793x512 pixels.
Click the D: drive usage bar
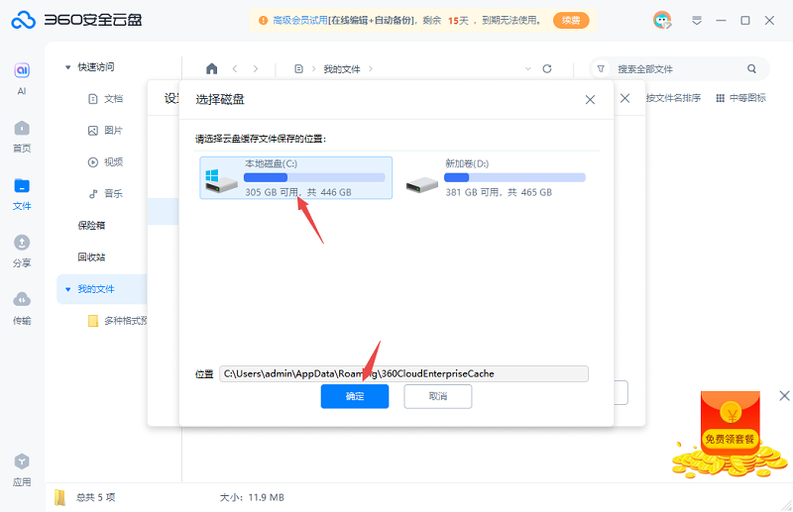pos(514,177)
